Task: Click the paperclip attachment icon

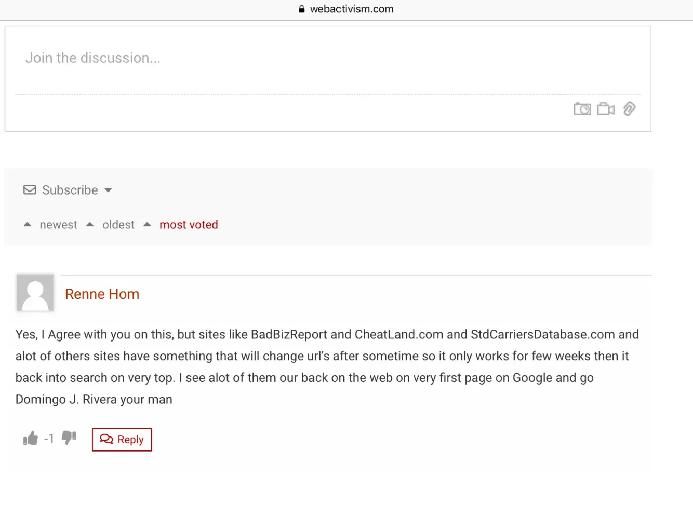Action: [629, 108]
